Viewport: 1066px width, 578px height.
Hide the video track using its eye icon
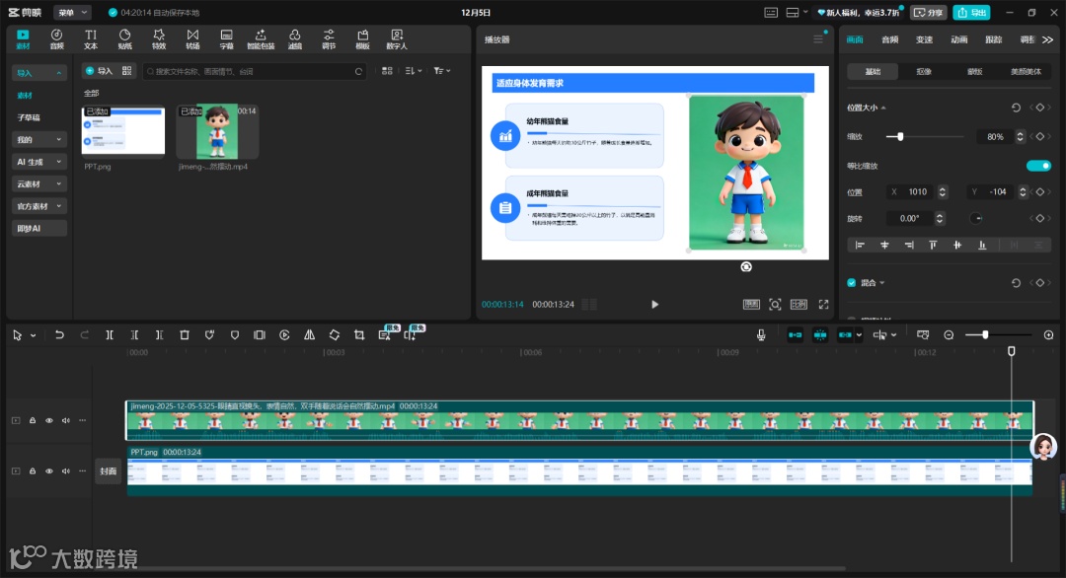(x=49, y=420)
